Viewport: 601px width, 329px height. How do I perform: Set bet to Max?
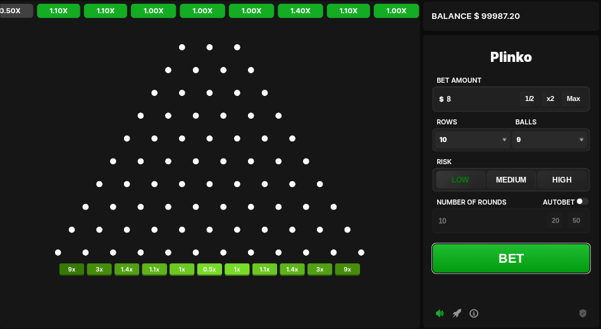(573, 99)
